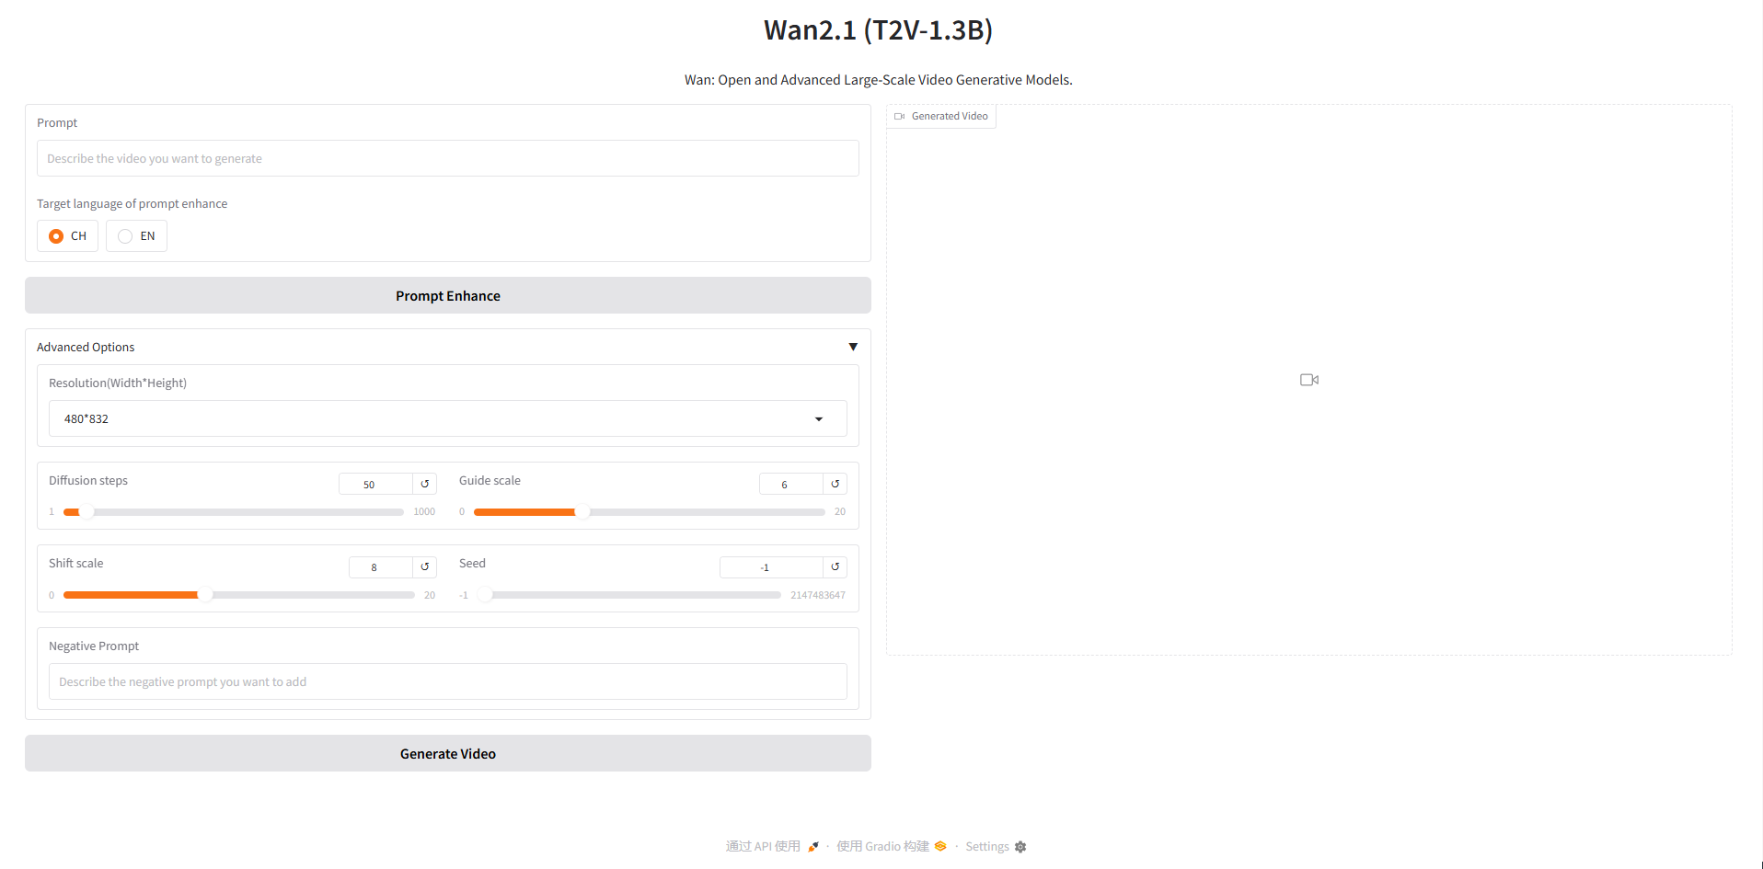This screenshot has height=869, width=1763.
Task: Reset the Diffusion steps value
Action: click(424, 484)
